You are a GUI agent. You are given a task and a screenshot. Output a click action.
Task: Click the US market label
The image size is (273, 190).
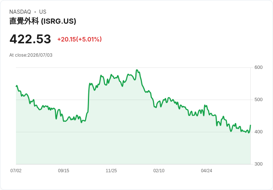[x=43, y=12]
